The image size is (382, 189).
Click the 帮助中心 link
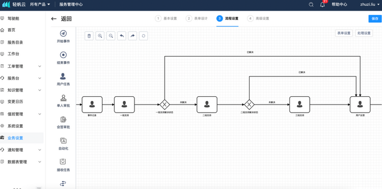point(339,5)
